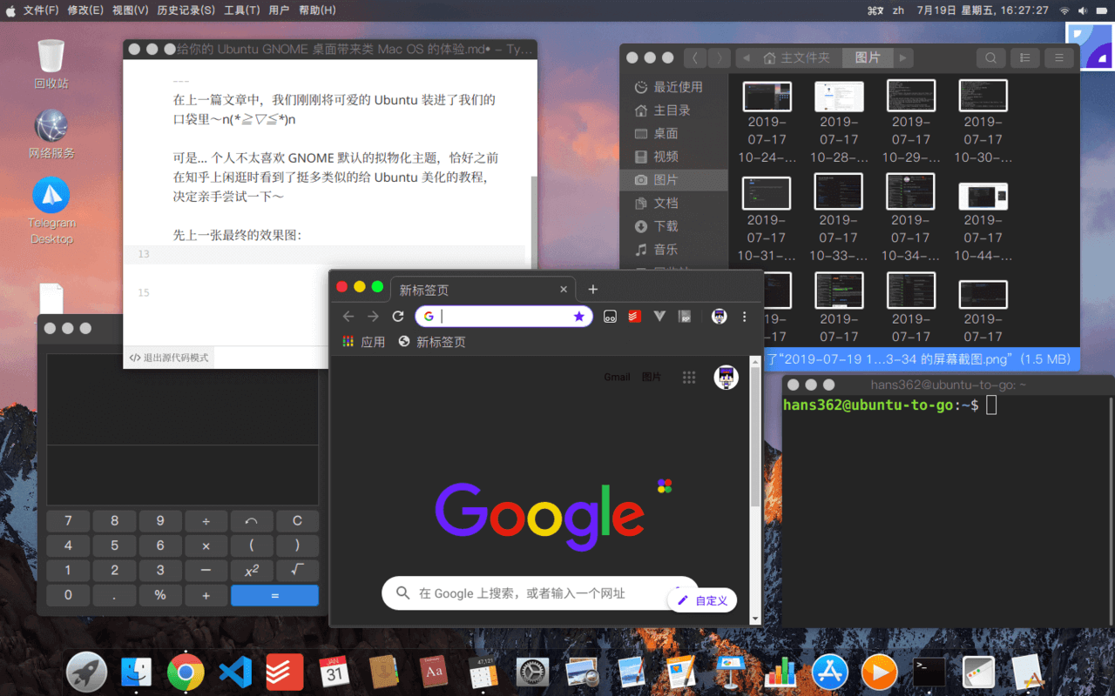
Task: Click the Vue devtools extension in Chrome
Action: [659, 317]
